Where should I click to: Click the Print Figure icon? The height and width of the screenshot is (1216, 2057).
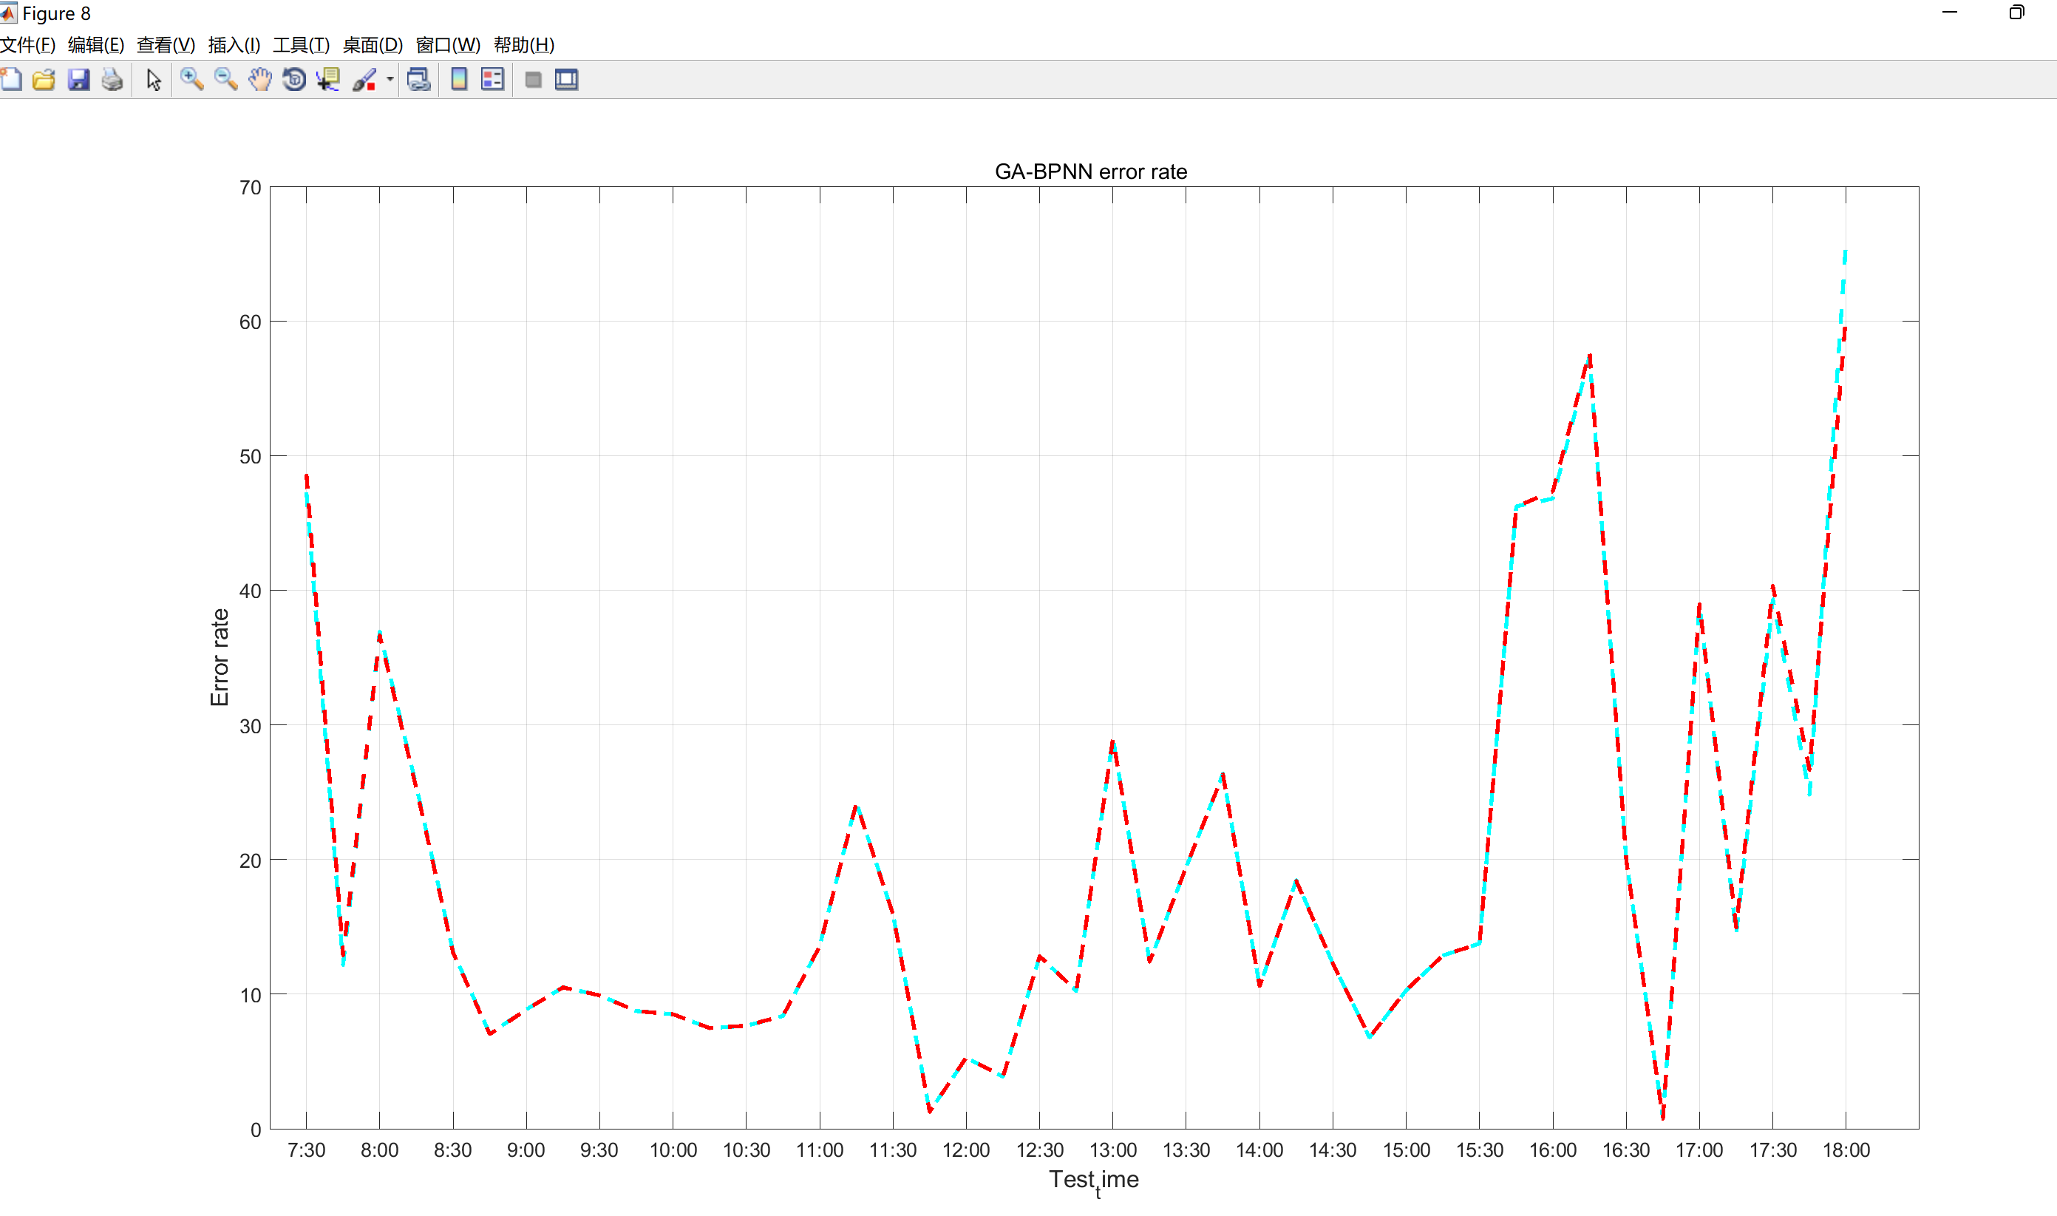tap(112, 80)
